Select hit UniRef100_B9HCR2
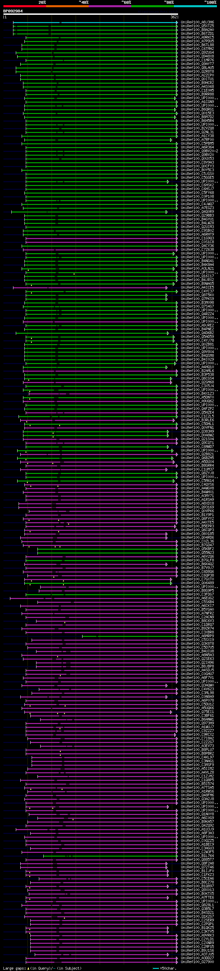The height and width of the screenshot is (971, 220). coord(197,83)
